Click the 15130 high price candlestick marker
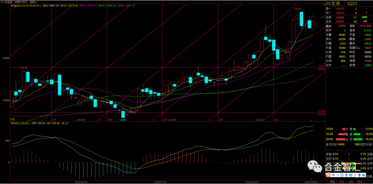Viewport: 373px width, 184px height. [x=298, y=9]
